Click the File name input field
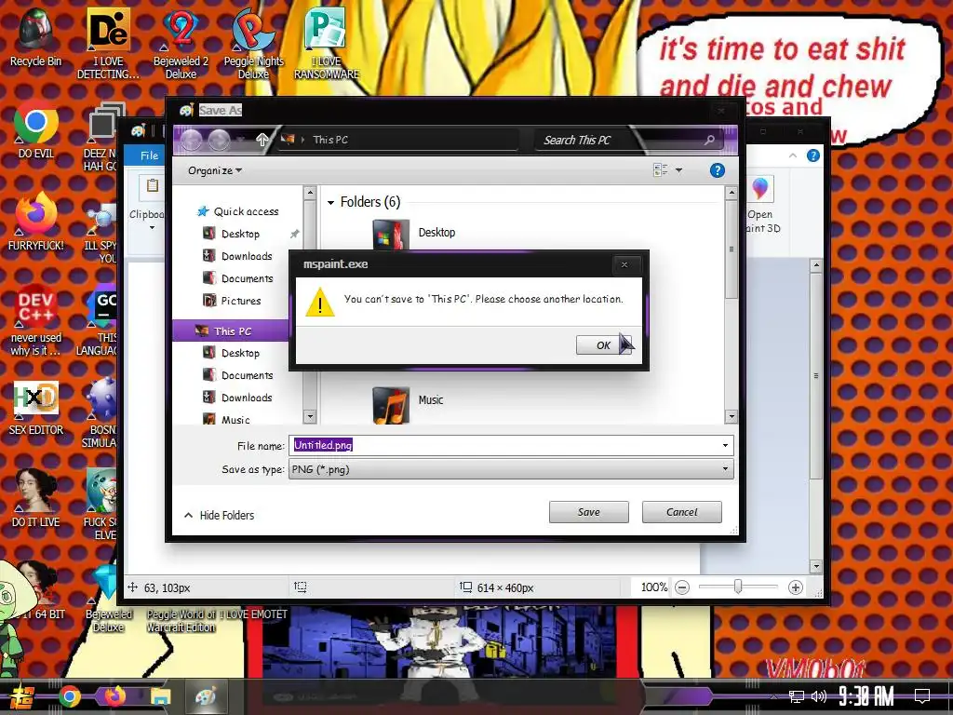The width and height of the screenshot is (953, 715). coord(504,446)
